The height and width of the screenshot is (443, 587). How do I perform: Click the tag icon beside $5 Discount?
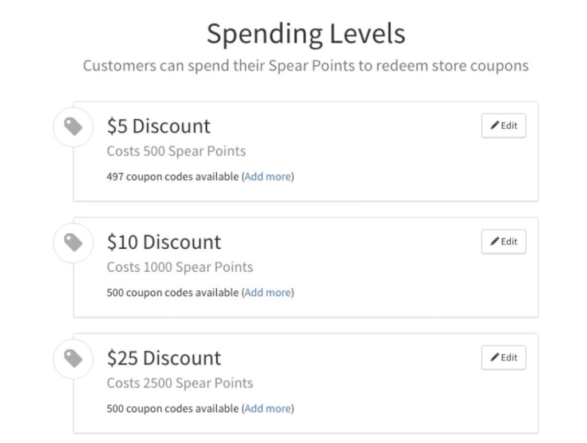[x=73, y=127]
